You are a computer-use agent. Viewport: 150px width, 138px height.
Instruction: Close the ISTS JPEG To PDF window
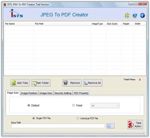tap(143, 4)
